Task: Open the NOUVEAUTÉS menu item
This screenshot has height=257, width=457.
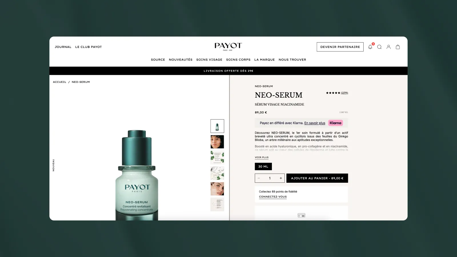Action: (x=181, y=60)
